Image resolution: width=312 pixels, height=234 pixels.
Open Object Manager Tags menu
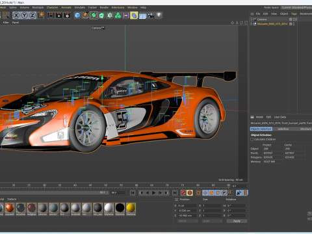click(x=294, y=14)
